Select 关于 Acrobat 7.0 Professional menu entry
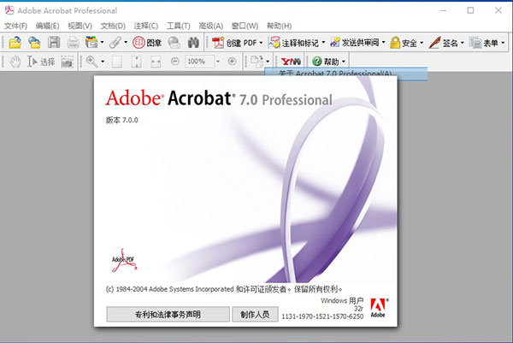Viewport: 513px width, 343px height. tap(330, 74)
